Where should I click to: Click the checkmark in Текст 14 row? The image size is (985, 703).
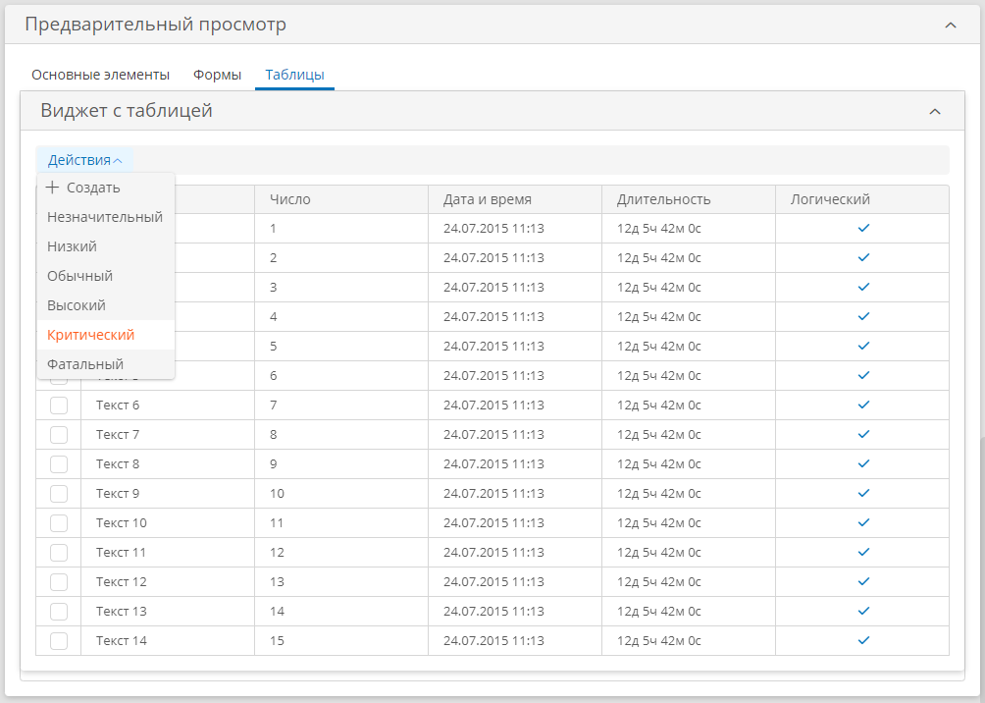[x=863, y=641]
